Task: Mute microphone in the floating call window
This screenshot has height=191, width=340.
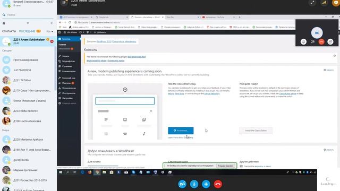Action: 303,41
